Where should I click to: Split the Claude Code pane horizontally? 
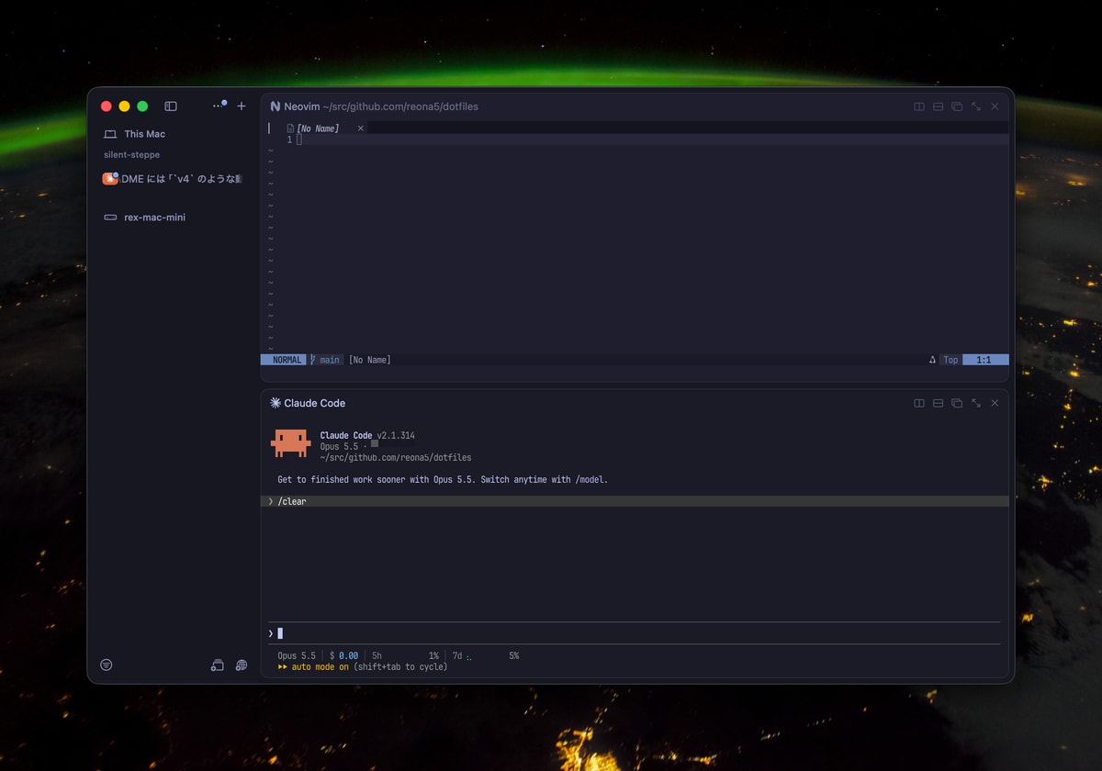(x=938, y=403)
